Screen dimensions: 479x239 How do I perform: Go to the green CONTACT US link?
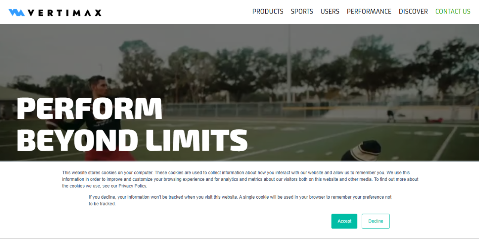tap(453, 12)
